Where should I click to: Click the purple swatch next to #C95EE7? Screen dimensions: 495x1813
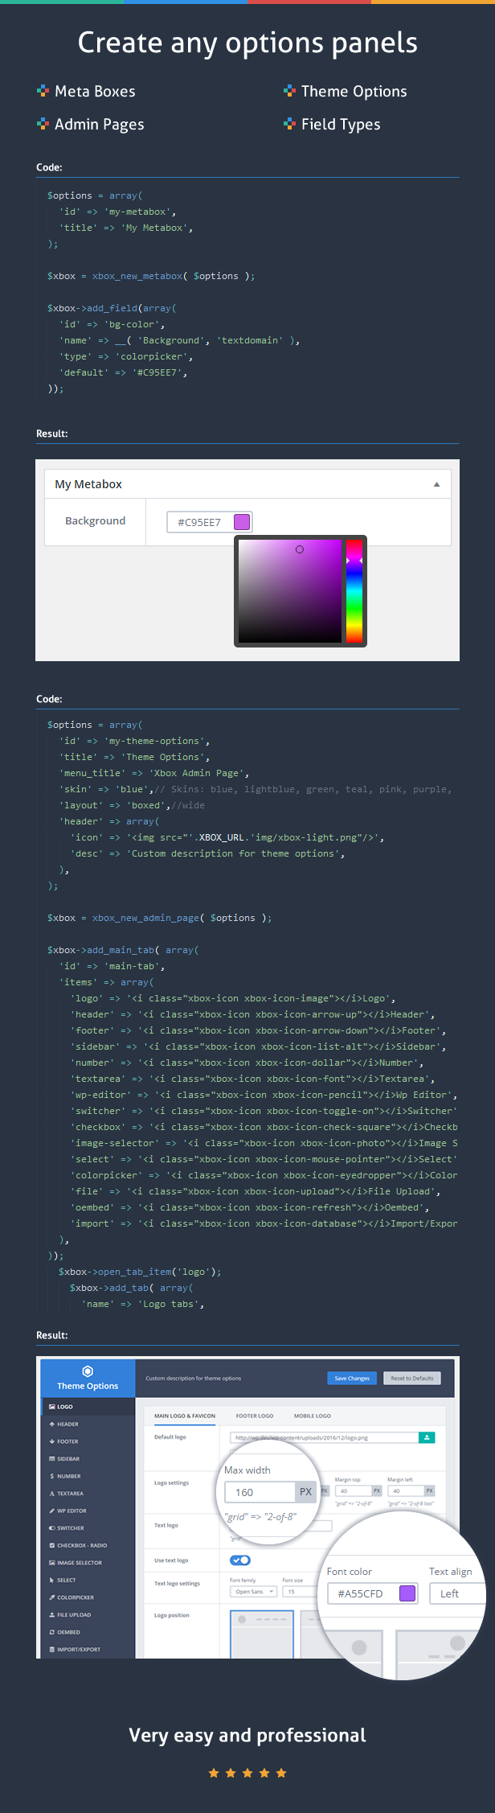(x=242, y=522)
